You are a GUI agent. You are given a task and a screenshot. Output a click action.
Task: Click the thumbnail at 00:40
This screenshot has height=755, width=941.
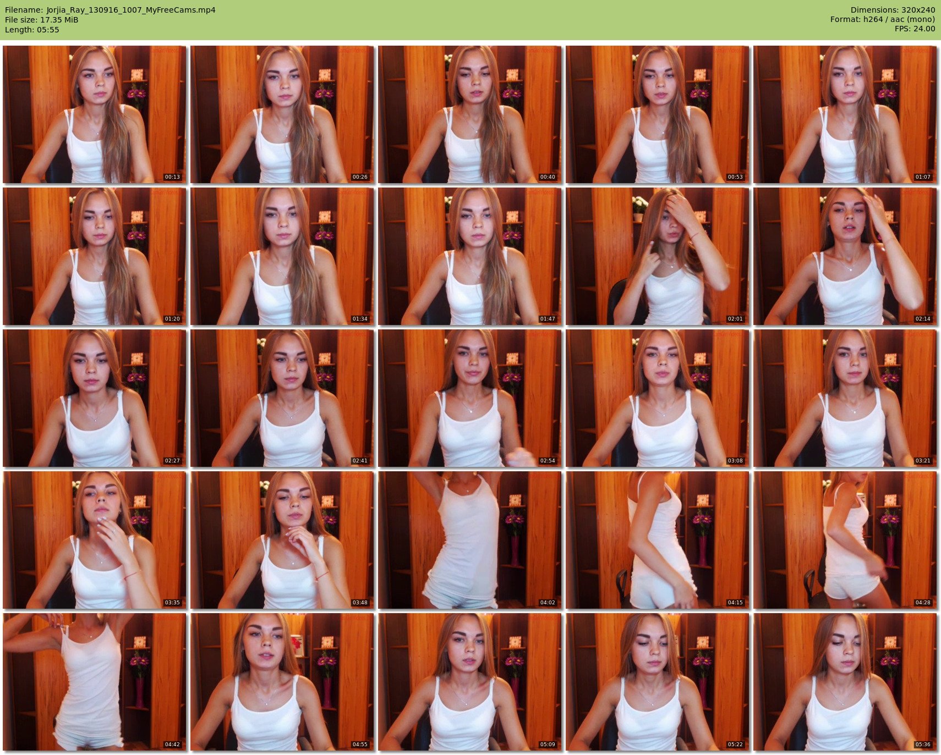click(x=470, y=114)
